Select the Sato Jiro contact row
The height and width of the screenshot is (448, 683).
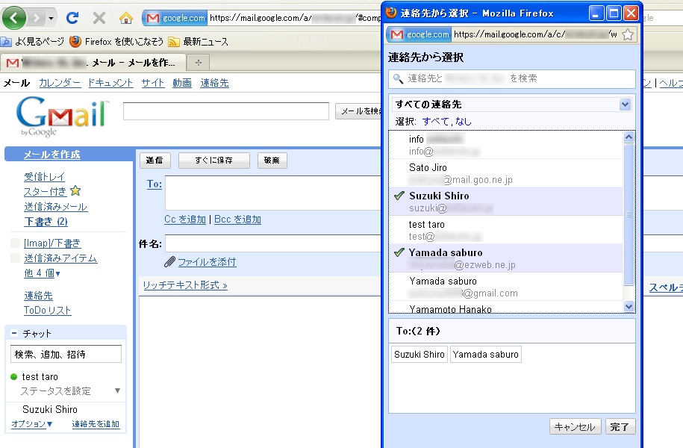click(506, 173)
